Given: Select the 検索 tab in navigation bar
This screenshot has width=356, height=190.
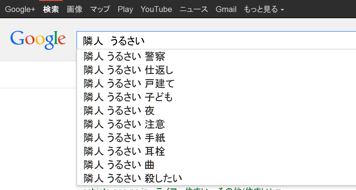Looking at the screenshot, I should 51,9.
